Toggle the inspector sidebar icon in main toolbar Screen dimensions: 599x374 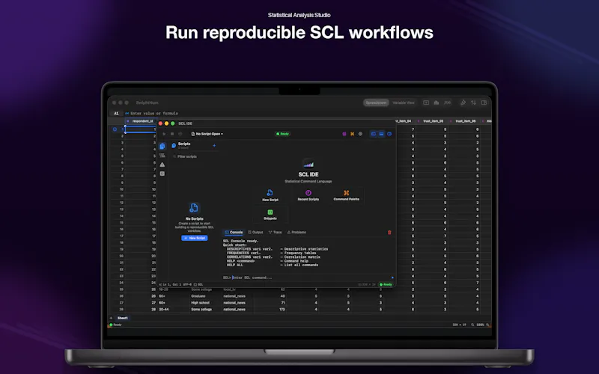[484, 102]
